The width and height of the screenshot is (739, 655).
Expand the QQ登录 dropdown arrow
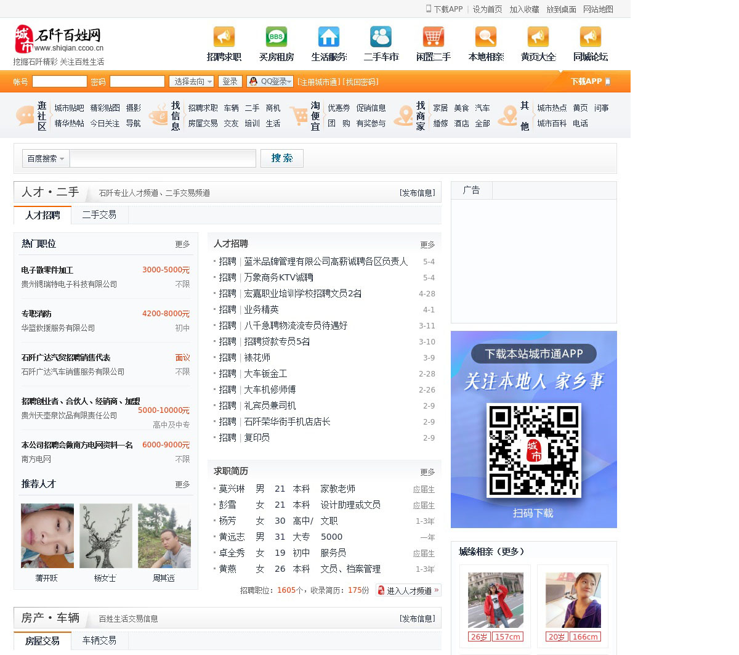(x=289, y=81)
